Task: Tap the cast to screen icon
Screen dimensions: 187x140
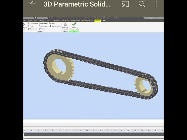Action: click(x=125, y=4)
